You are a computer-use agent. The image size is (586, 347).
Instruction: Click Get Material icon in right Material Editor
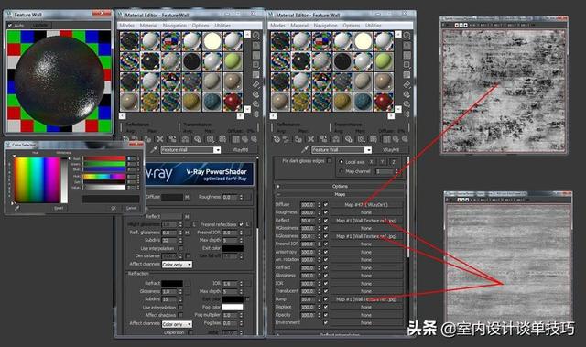tap(277, 139)
